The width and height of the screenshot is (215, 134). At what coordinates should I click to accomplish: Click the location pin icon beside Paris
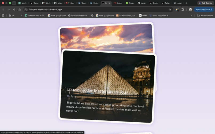coord(68,96)
